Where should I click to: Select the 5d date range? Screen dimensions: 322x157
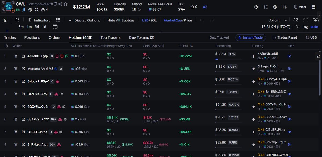37,27
